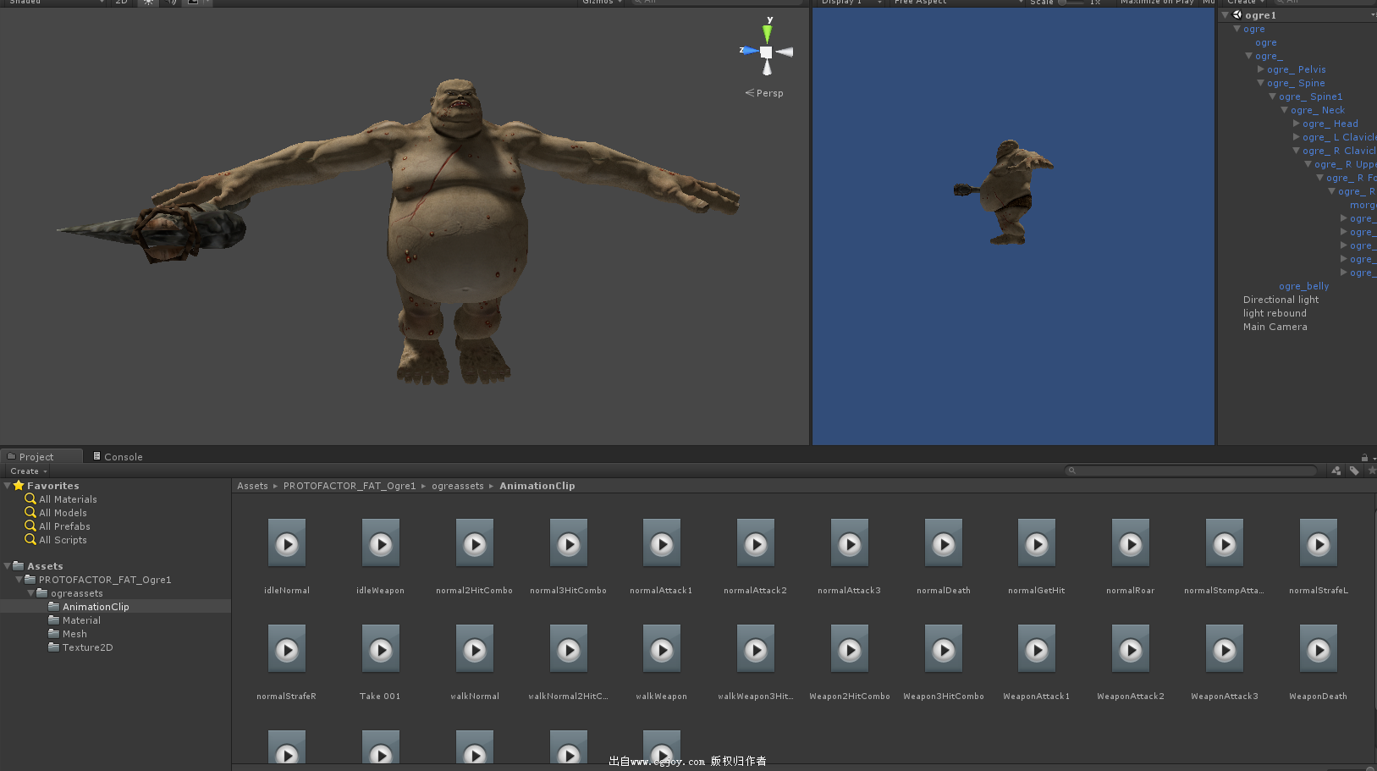1377x771 pixels.
Task: Select the Weapon2HitCombo clip icon
Action: (850, 648)
